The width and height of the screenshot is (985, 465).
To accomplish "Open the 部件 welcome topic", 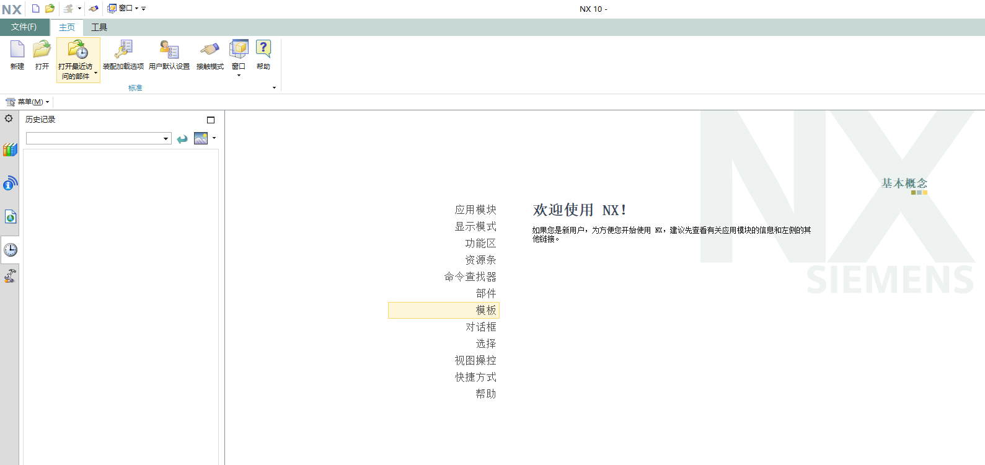I will (x=486, y=293).
